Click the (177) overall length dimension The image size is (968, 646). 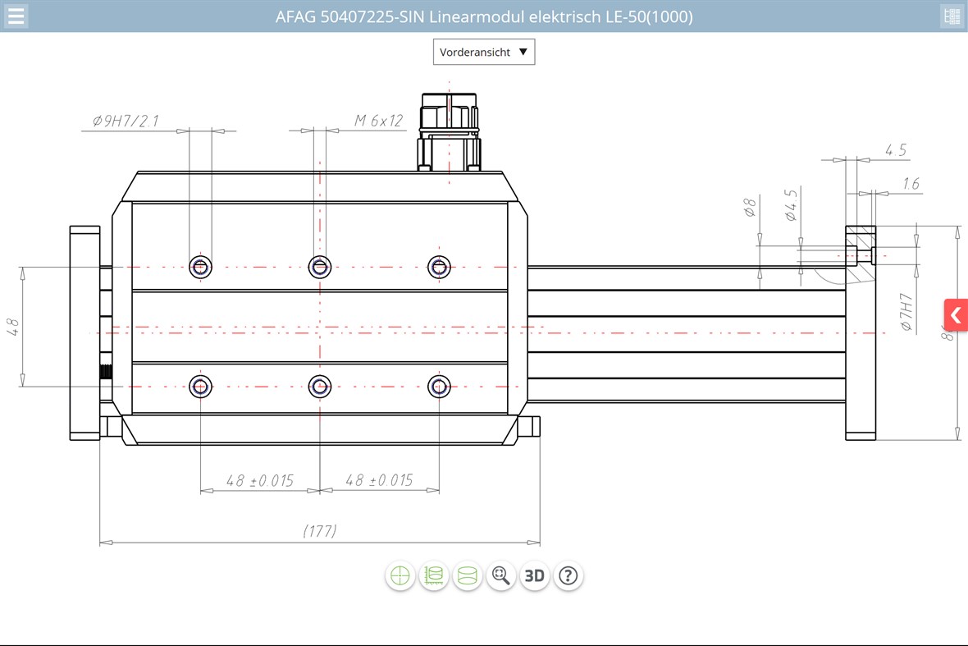point(320,531)
